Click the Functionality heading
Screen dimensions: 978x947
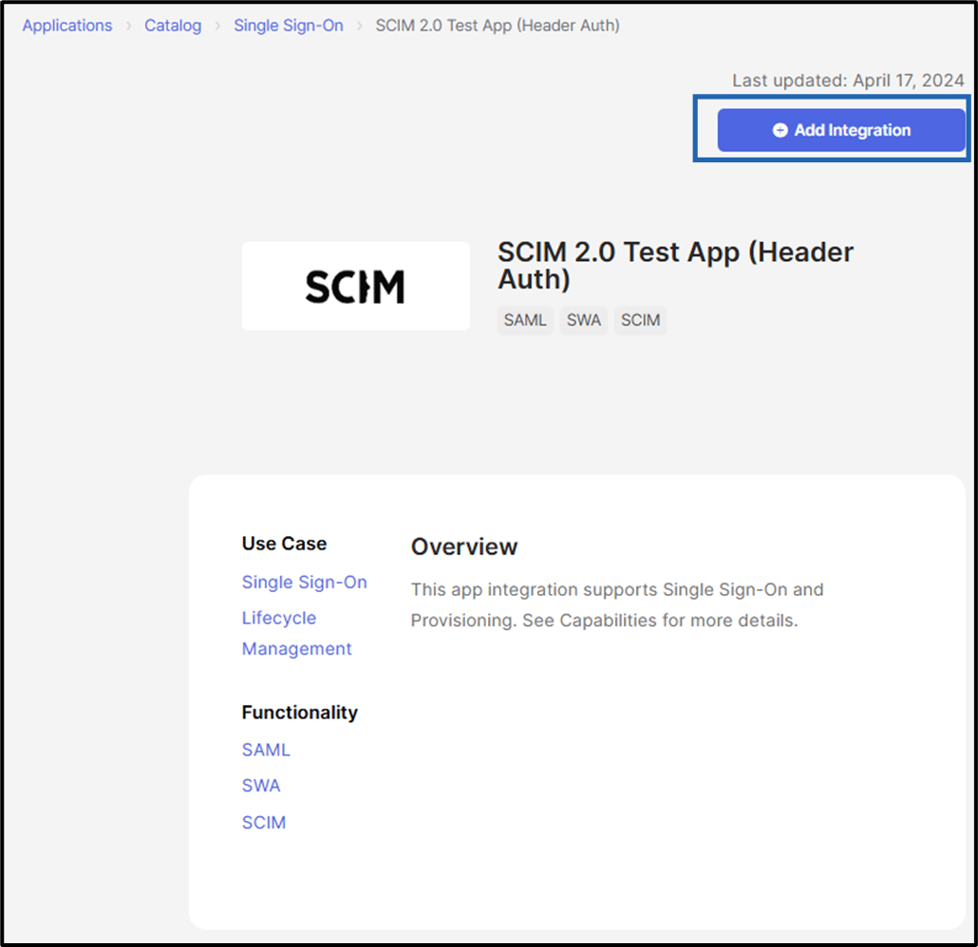(299, 712)
